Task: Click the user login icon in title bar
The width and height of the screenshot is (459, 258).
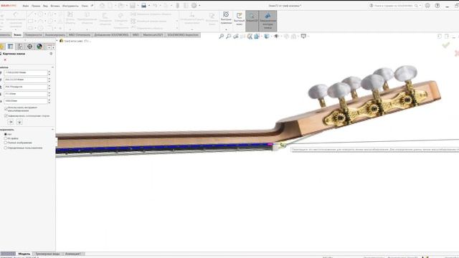Action: coord(427,6)
